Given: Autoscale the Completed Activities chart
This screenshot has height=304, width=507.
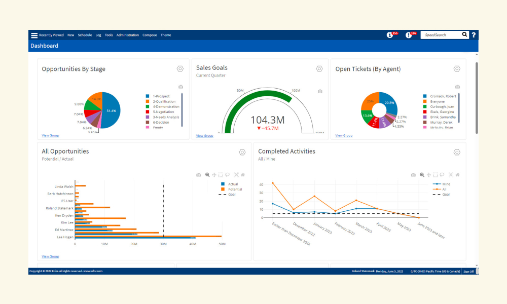Looking at the screenshot, I should pyautogui.click(x=451, y=175).
